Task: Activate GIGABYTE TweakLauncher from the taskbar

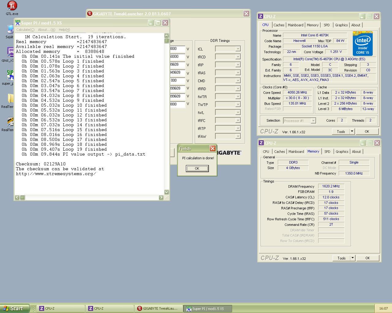Action: click(x=158, y=308)
